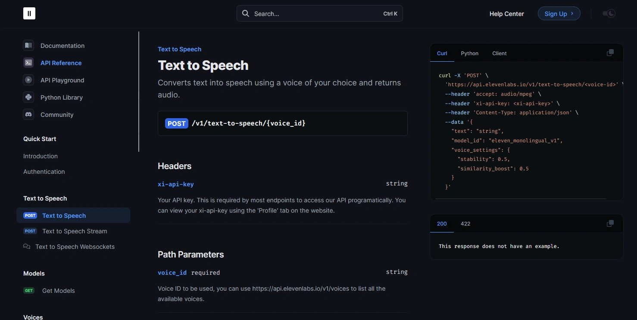637x320 pixels.
Task: Open the Get Models endpoint
Action: pyautogui.click(x=59, y=291)
